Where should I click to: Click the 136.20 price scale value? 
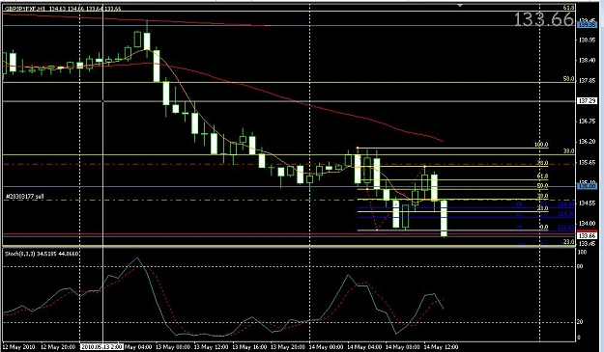587,142
